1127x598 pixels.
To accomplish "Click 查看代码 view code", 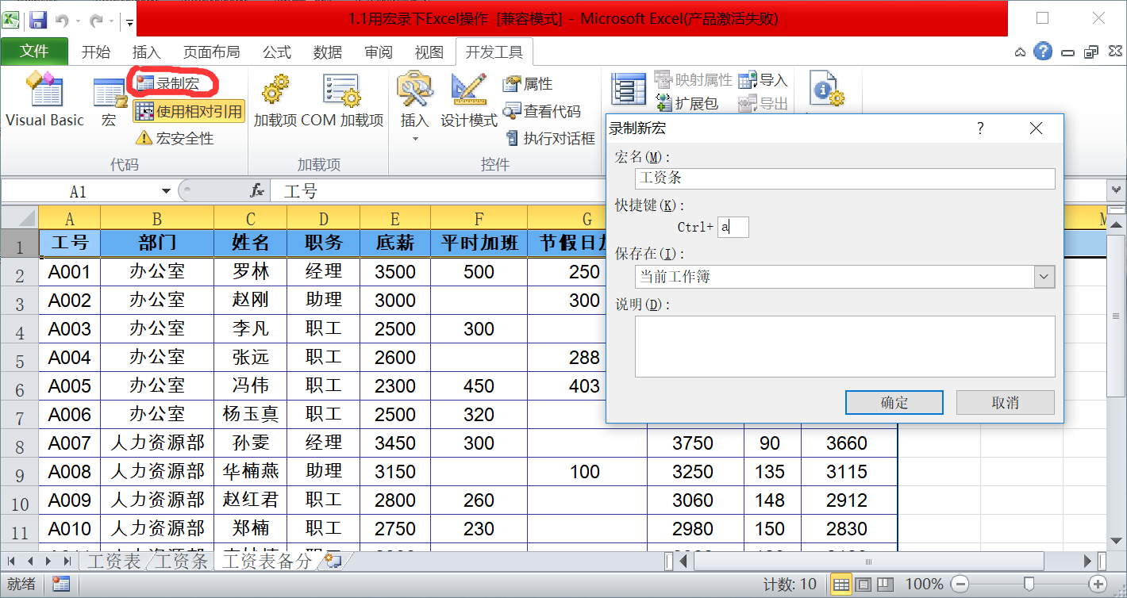I will (542, 111).
